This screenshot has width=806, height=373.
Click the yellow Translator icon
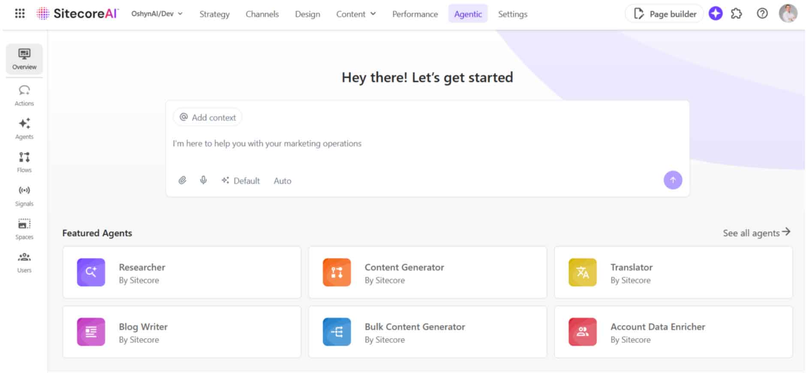(582, 272)
